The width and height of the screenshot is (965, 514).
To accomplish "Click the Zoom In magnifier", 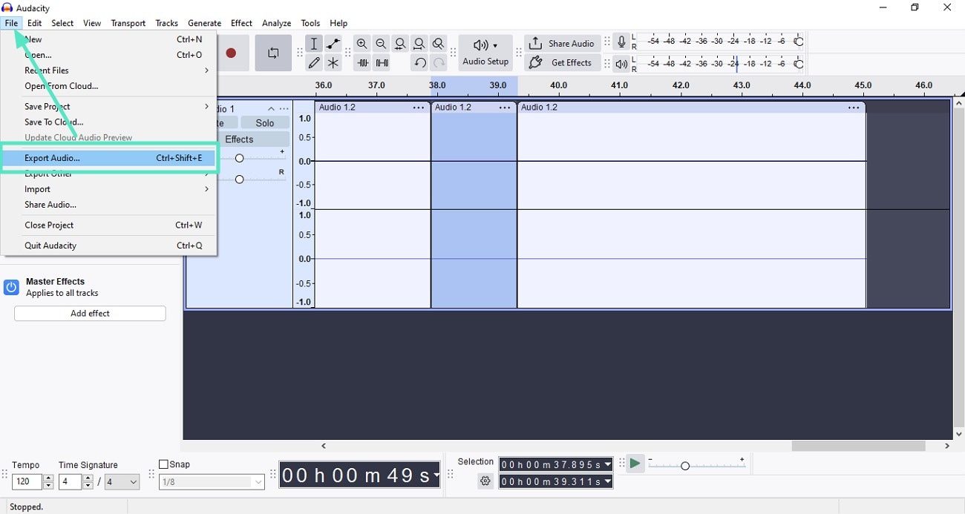I will [x=362, y=44].
